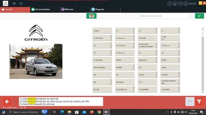206x115 pixels.
Task: Click the VIN number input field
Action: pos(164,16)
